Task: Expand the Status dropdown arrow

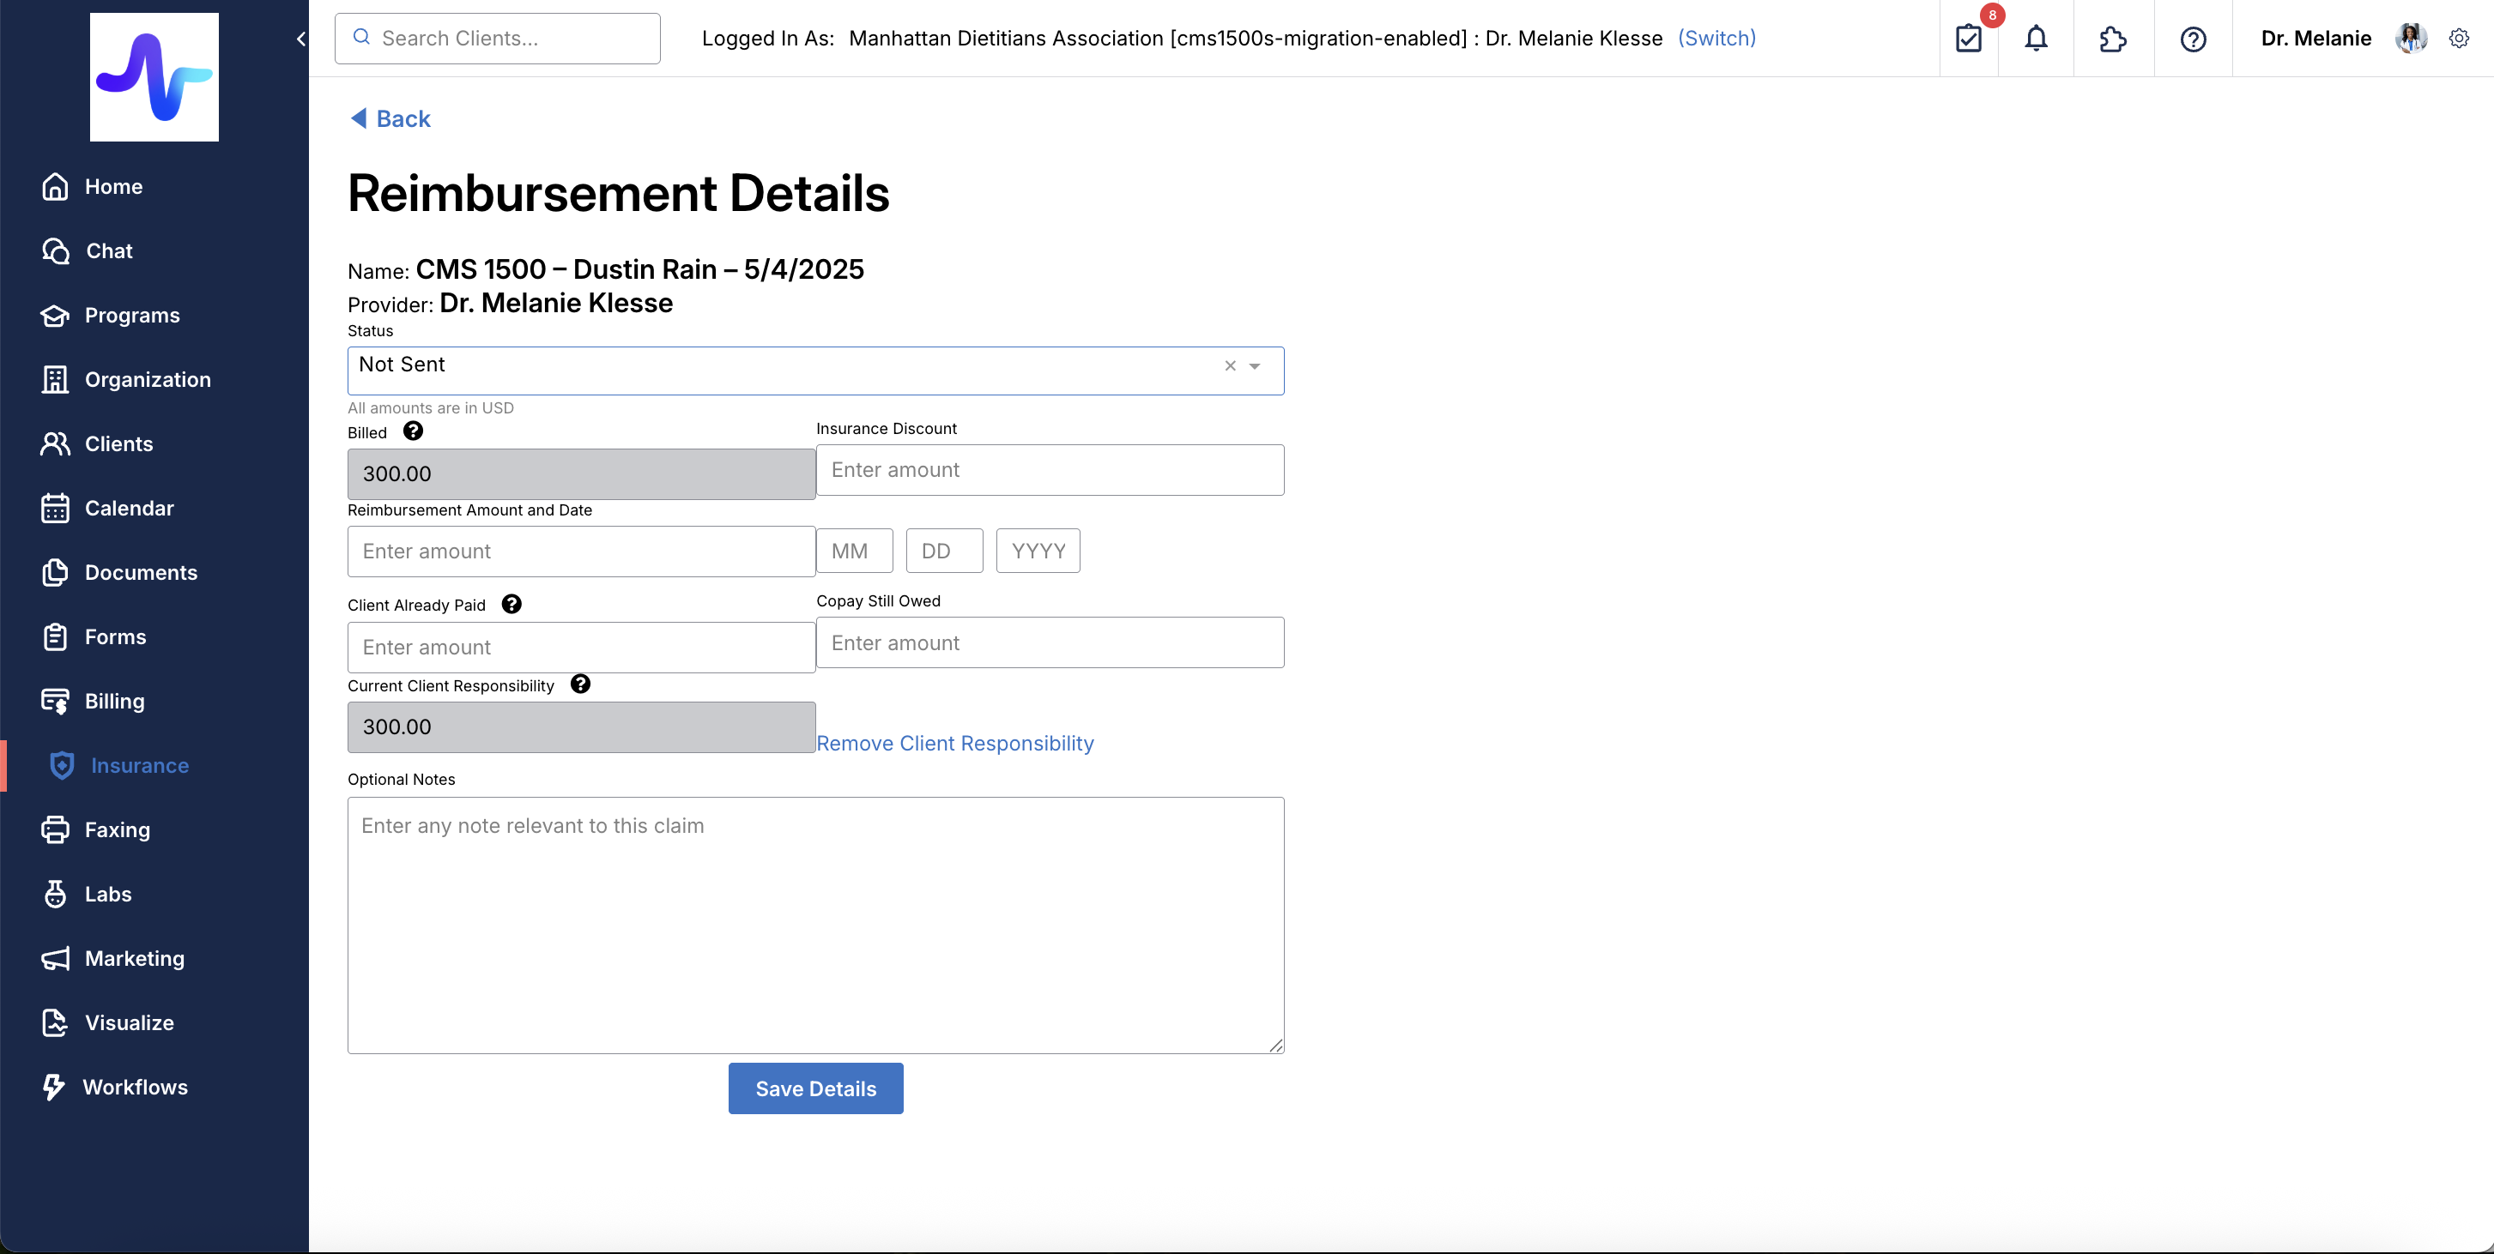Action: [x=1255, y=367]
